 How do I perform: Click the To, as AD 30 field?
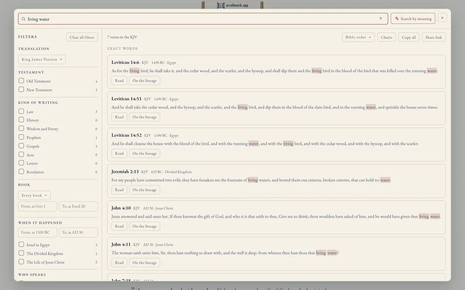[x=78, y=232]
